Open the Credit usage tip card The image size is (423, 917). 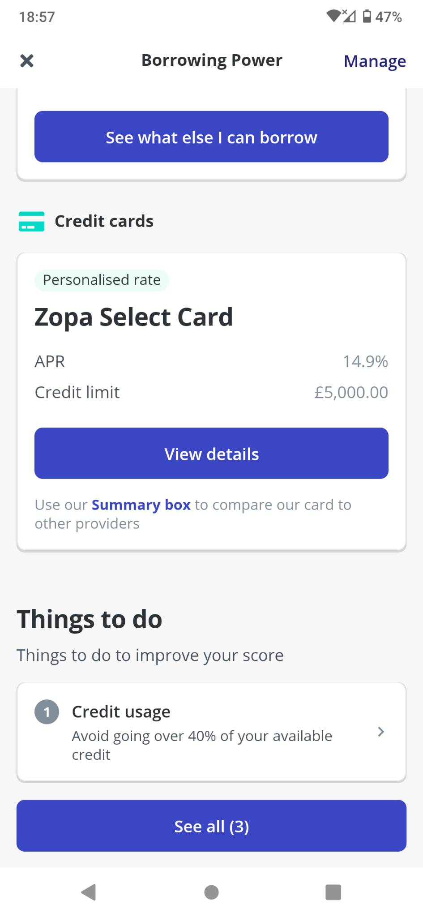pyautogui.click(x=211, y=732)
